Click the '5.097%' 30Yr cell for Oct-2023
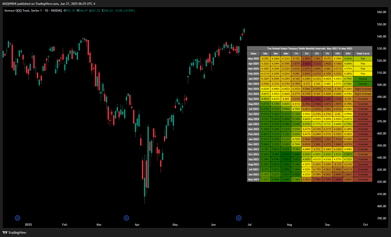 (348, 154)
